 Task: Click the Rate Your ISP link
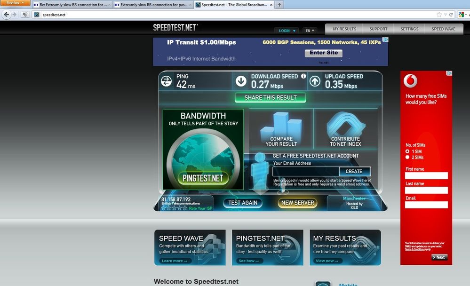pyautogui.click(x=200, y=208)
